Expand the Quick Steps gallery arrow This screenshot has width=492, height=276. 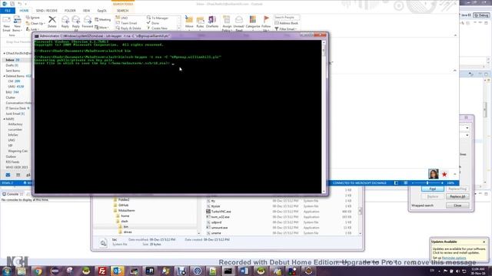coord(179,28)
